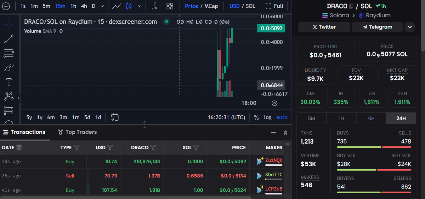This screenshot has height=199, width=425.
Task: Click the 16:20:31 (UTC) timezone display
Action: [226, 117]
